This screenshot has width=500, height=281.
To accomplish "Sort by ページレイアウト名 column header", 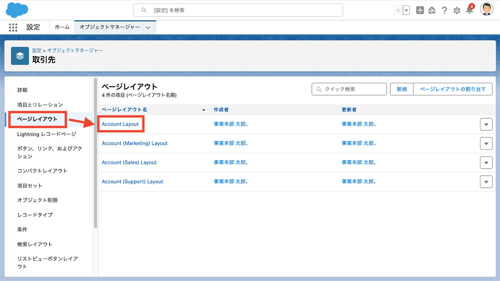I will tap(124, 109).
